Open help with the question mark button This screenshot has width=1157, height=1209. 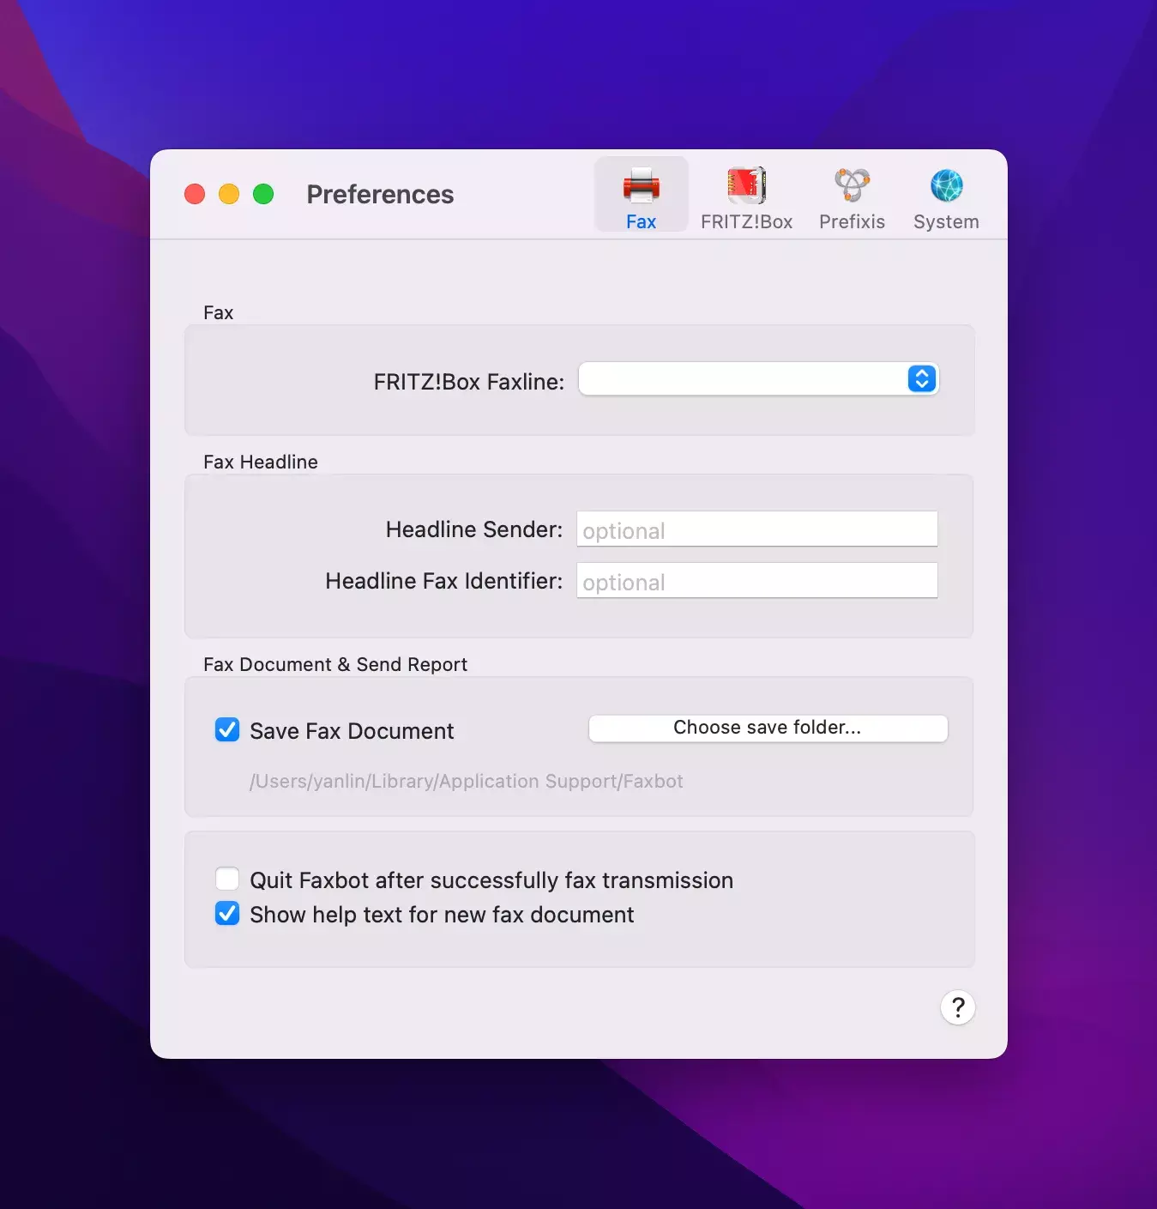958,1007
